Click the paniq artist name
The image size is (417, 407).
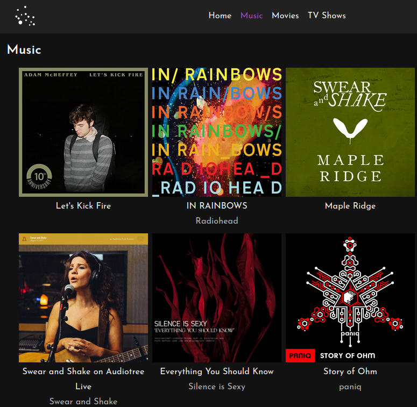point(350,387)
